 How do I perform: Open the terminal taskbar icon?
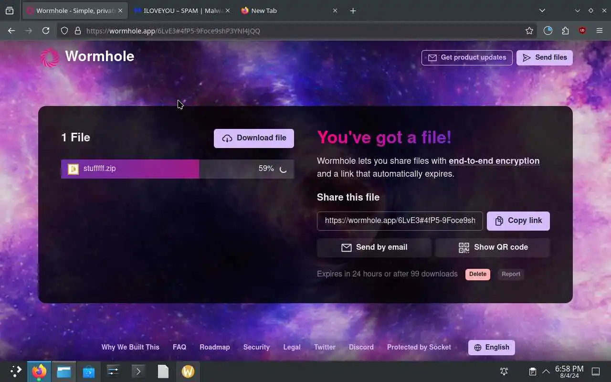[138, 371]
